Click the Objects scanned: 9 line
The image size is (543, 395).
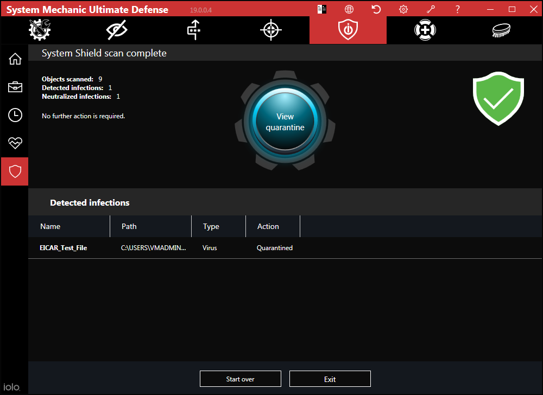(72, 79)
